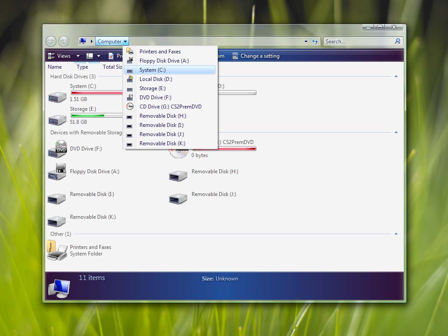Viewport: 448px width, 336px height.
Task: Select the Removable Disk (H:) drive icon
Action: (178, 176)
